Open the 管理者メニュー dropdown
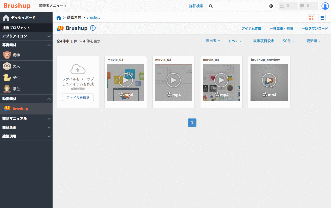The height and width of the screenshot is (208, 331). (x=53, y=6)
